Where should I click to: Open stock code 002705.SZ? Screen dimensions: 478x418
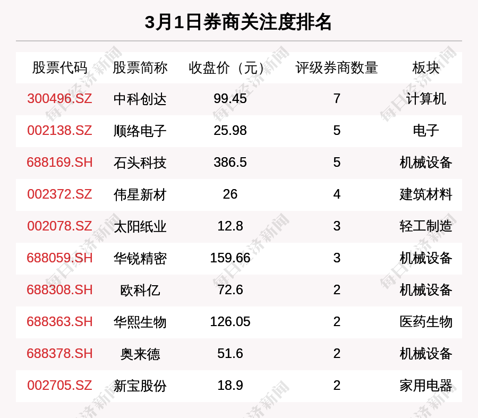(x=59, y=386)
